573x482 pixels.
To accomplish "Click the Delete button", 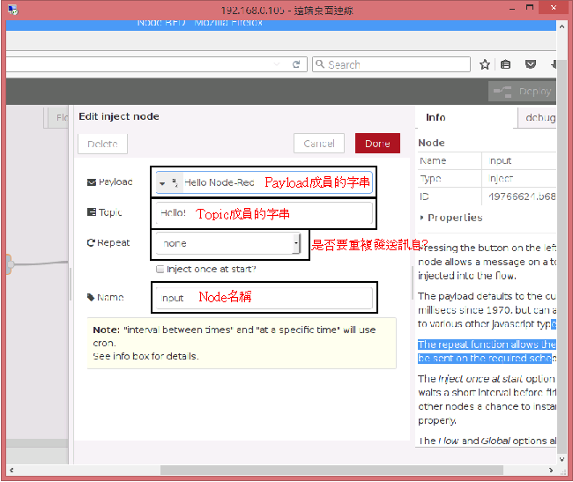I will [x=102, y=144].
